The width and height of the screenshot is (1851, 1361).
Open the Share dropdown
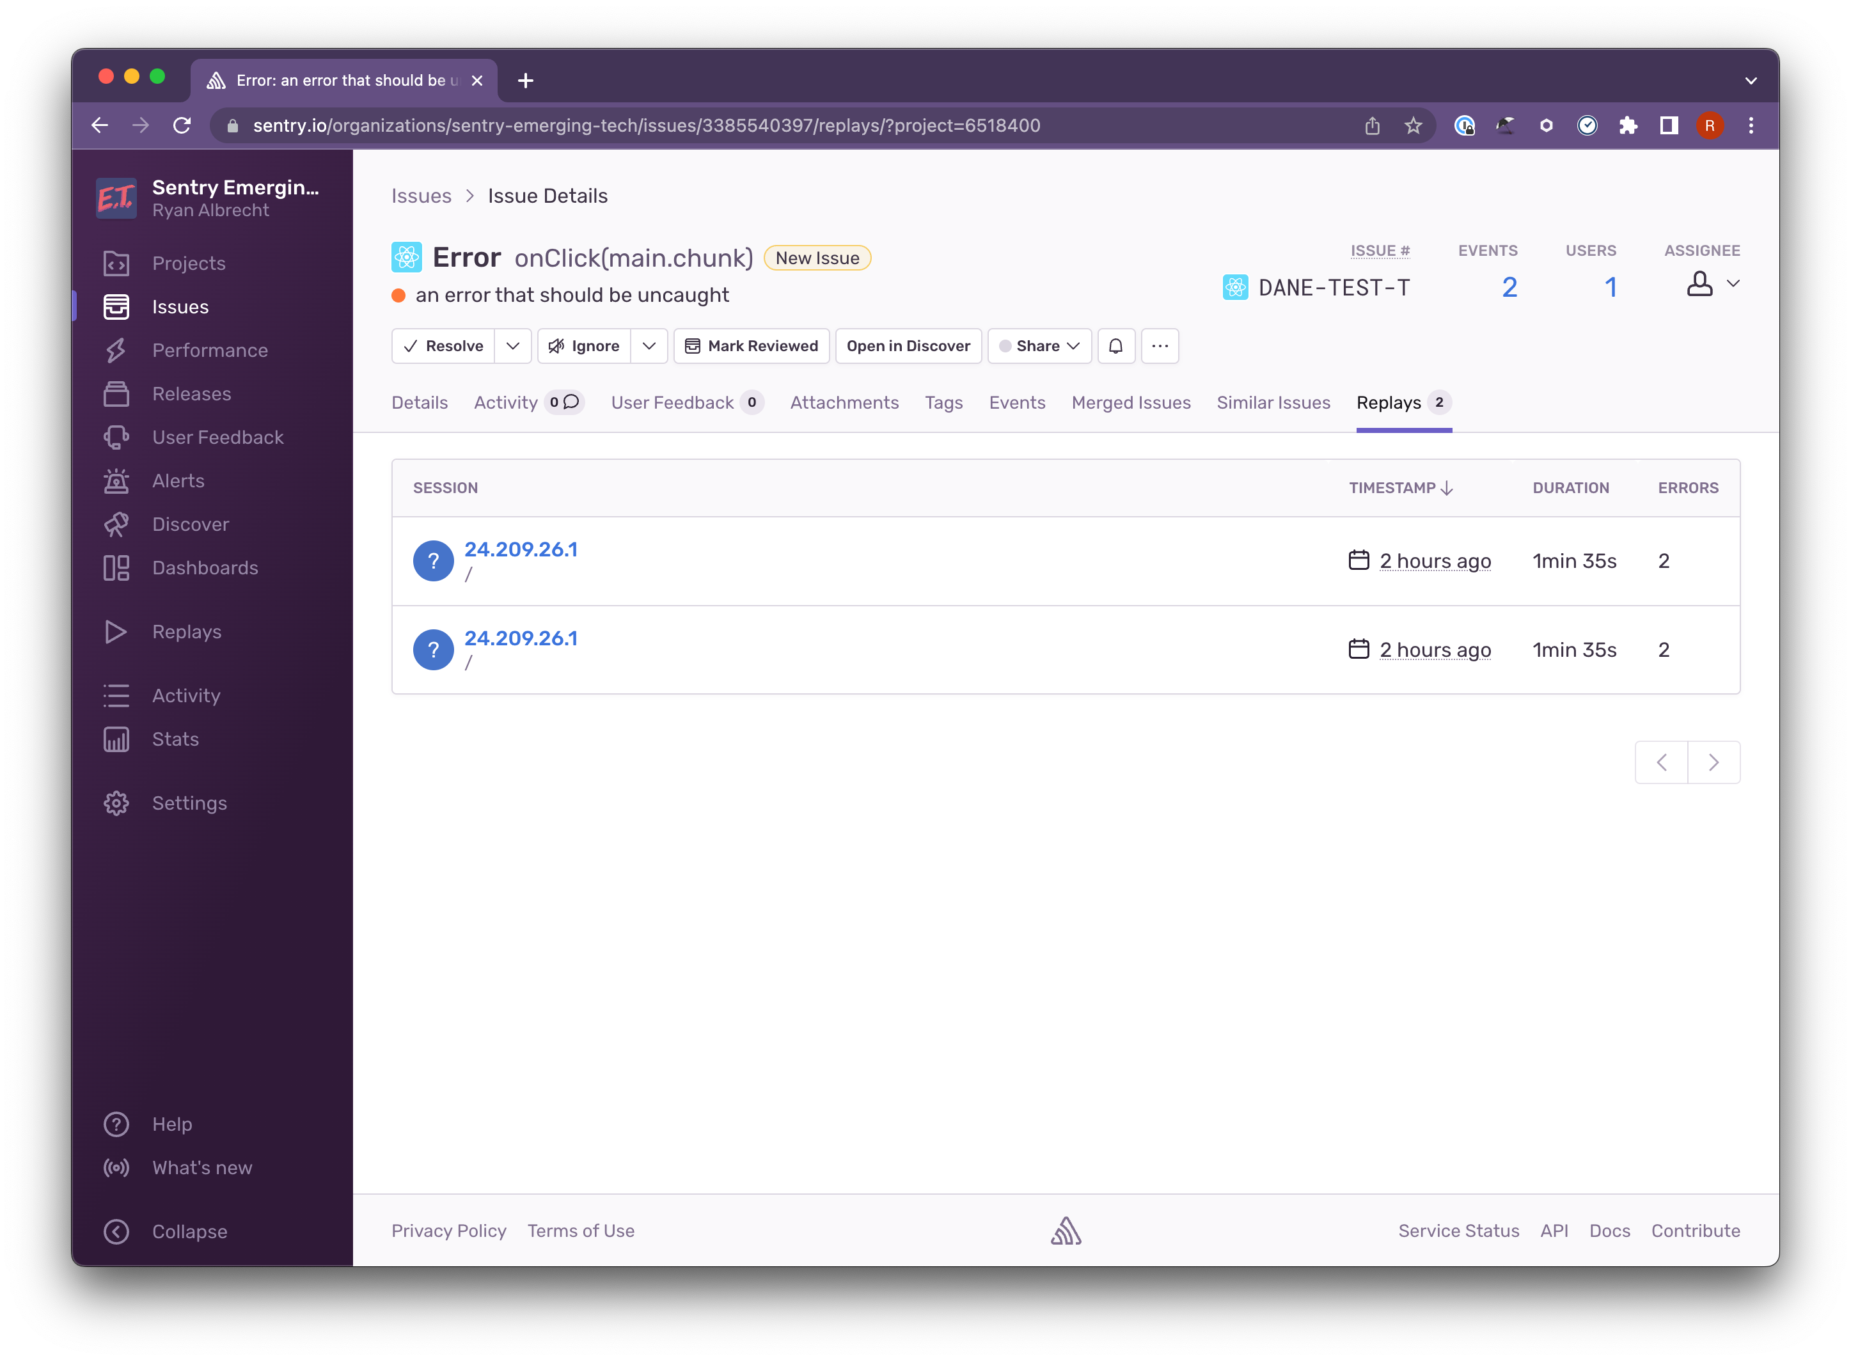click(1039, 346)
